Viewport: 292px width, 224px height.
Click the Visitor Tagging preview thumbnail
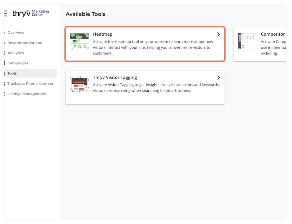pyautogui.click(x=79, y=84)
